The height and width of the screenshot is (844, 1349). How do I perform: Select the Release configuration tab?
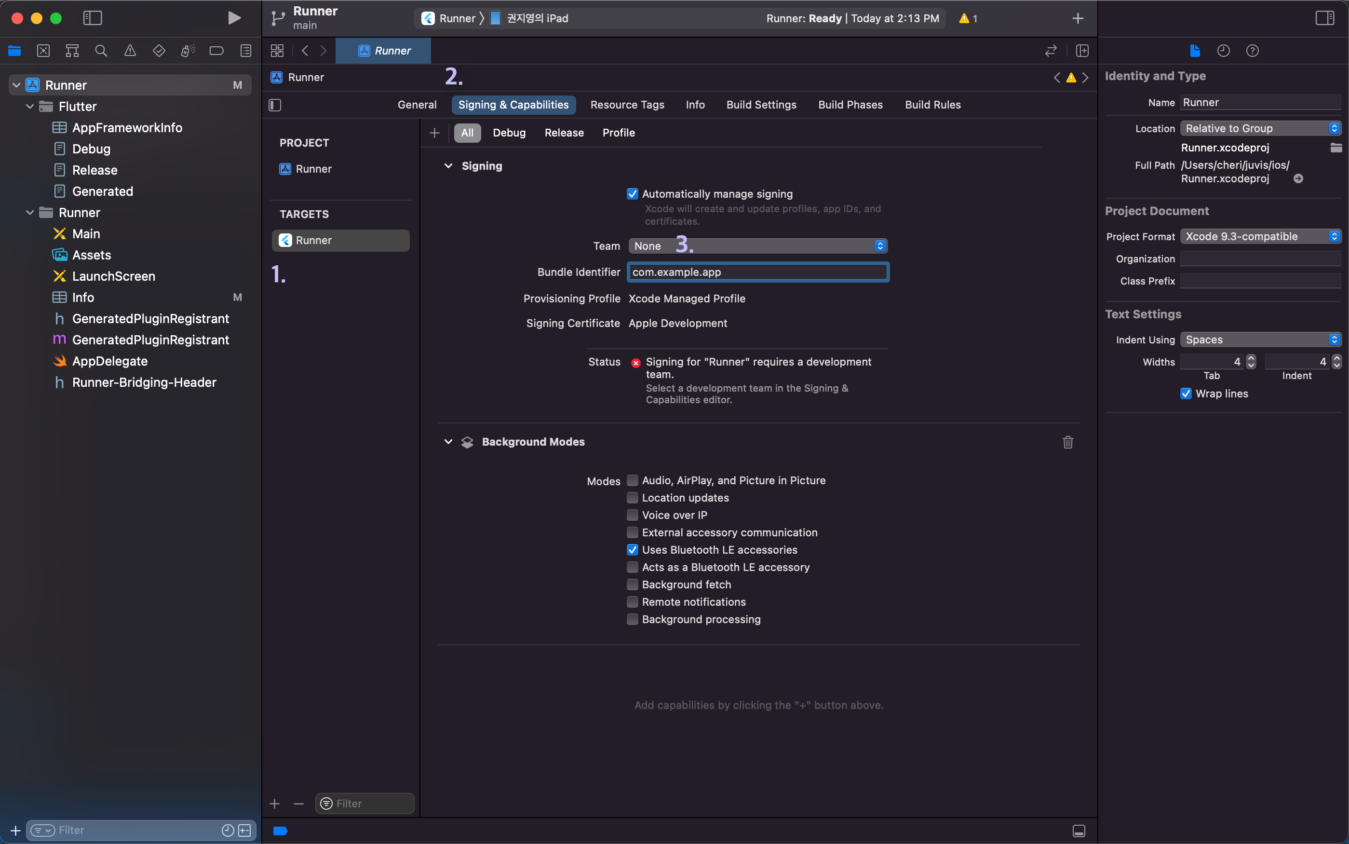pyautogui.click(x=564, y=133)
